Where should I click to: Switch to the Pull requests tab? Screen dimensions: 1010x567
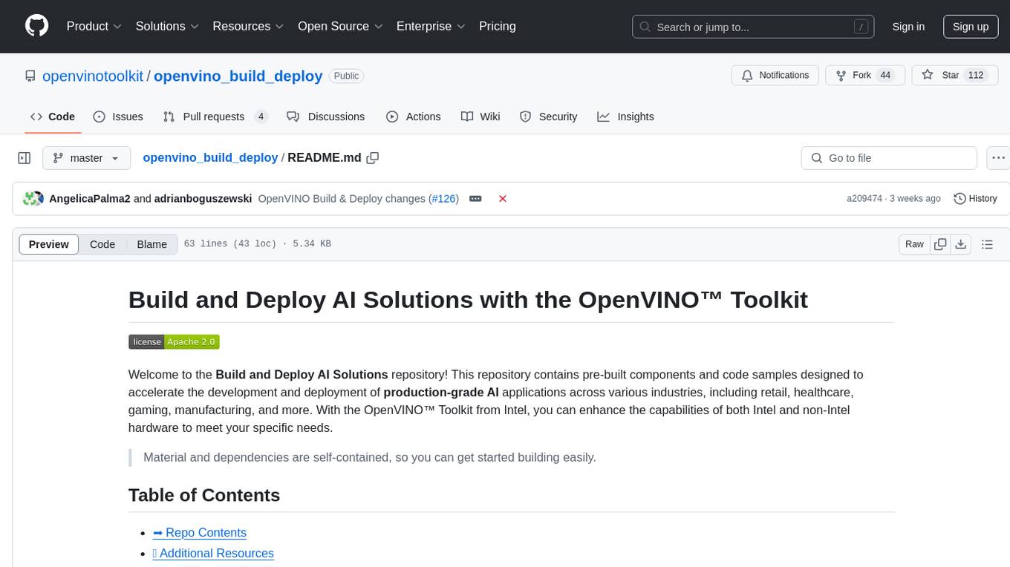(215, 117)
